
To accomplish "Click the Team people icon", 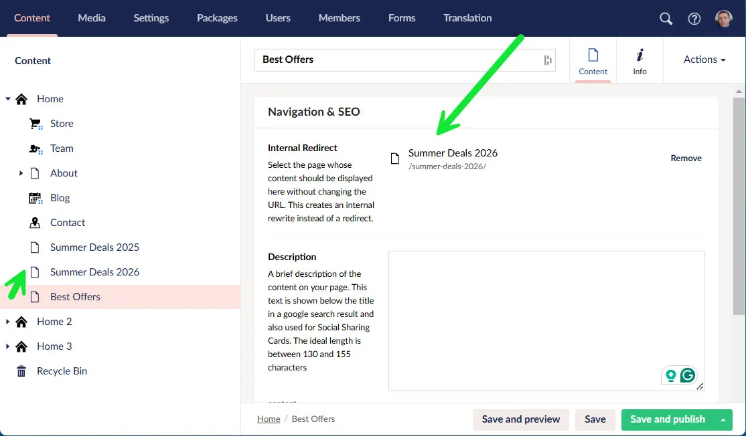I will coord(35,148).
